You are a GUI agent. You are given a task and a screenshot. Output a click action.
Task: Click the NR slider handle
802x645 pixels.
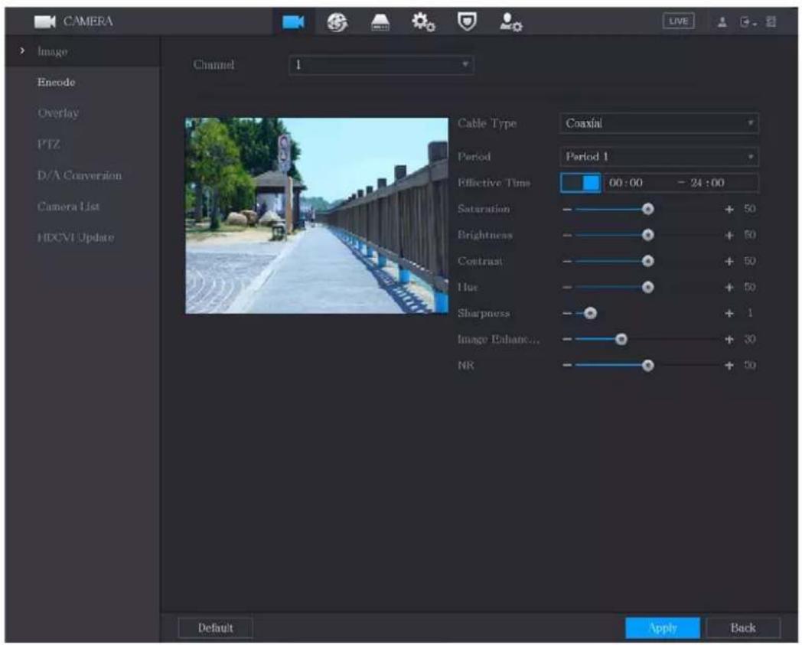(647, 366)
